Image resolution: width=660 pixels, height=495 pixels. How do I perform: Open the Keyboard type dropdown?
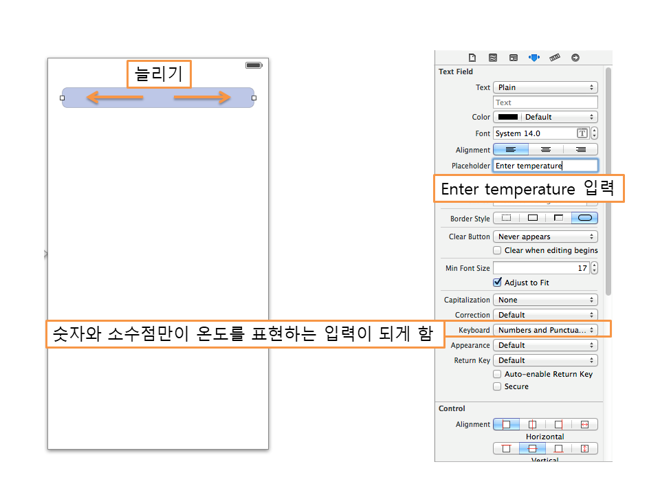click(x=545, y=330)
